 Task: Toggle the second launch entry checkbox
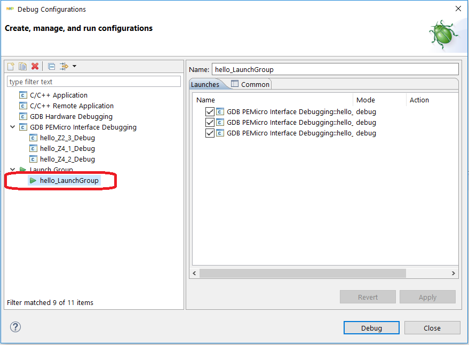click(x=210, y=123)
